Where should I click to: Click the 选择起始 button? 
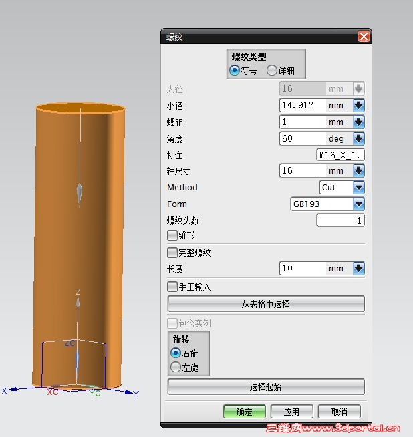266,387
